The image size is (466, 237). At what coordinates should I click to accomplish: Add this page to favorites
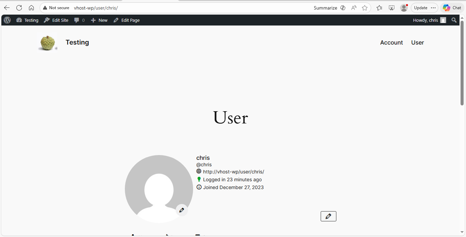[365, 7]
